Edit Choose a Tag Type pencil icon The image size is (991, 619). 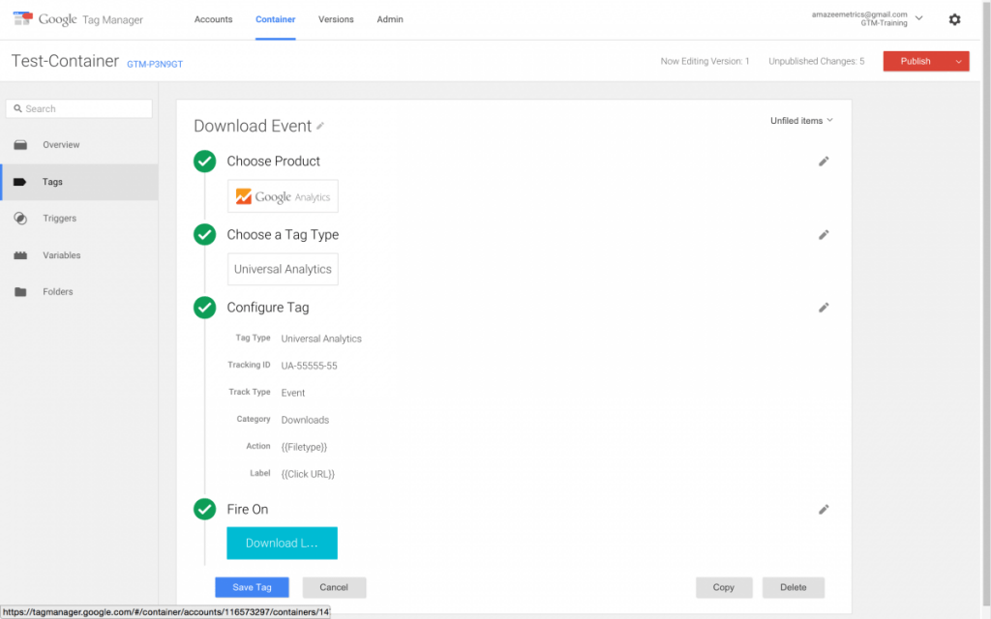pos(824,235)
